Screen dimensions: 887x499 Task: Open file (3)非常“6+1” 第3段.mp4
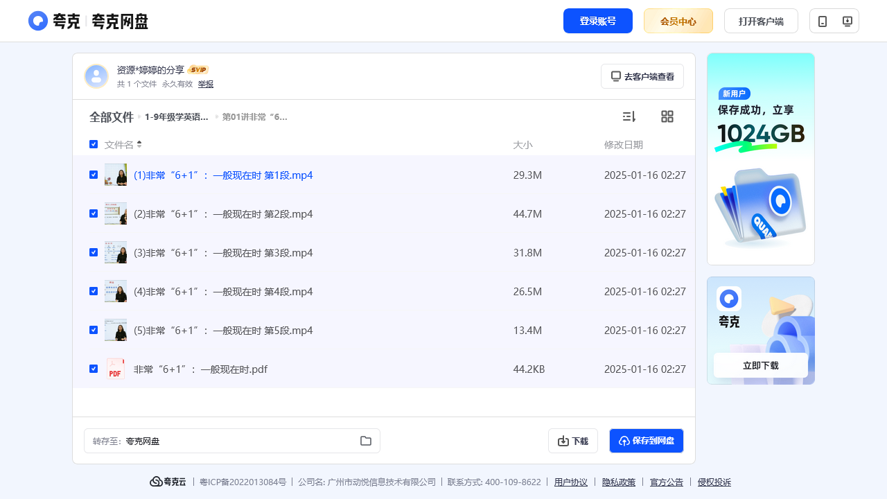pyautogui.click(x=223, y=253)
